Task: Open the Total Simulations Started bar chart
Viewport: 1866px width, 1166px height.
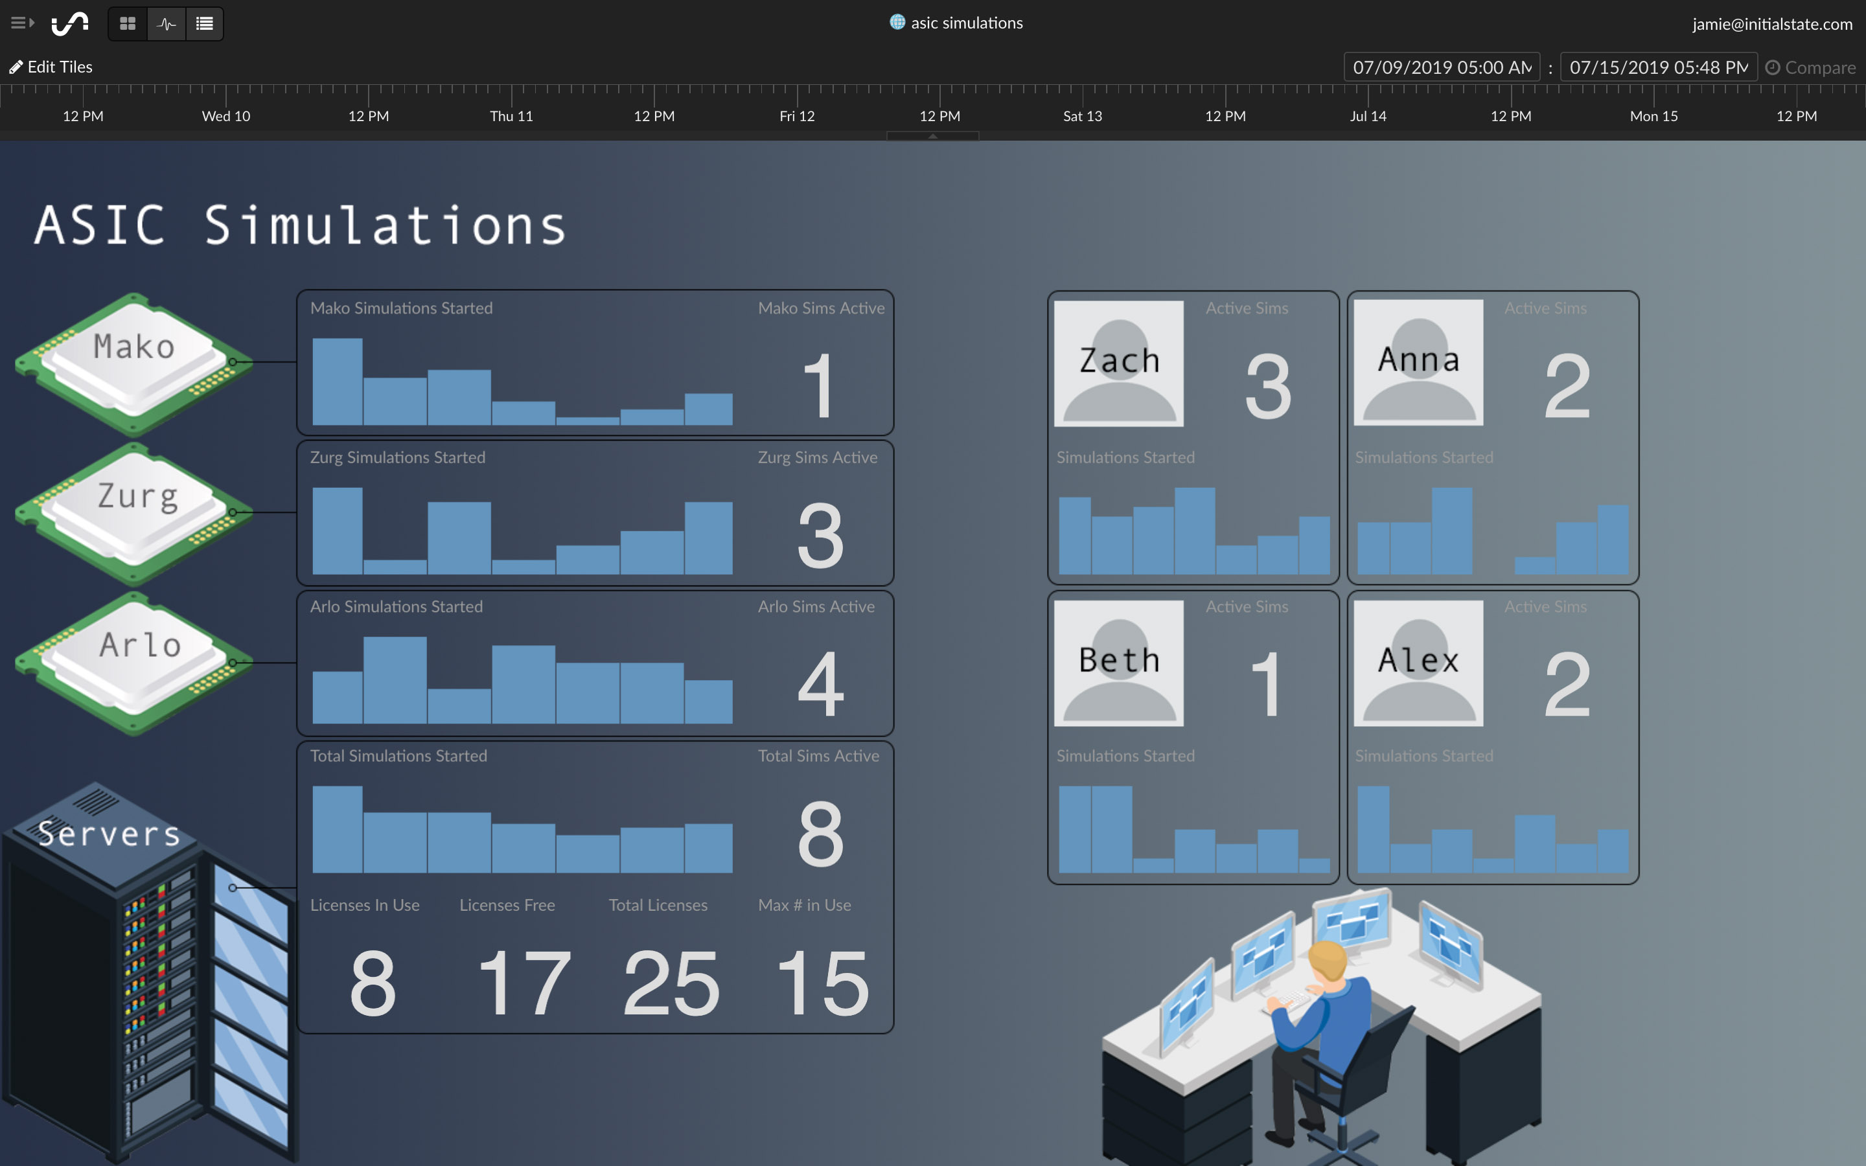Action: tap(522, 829)
